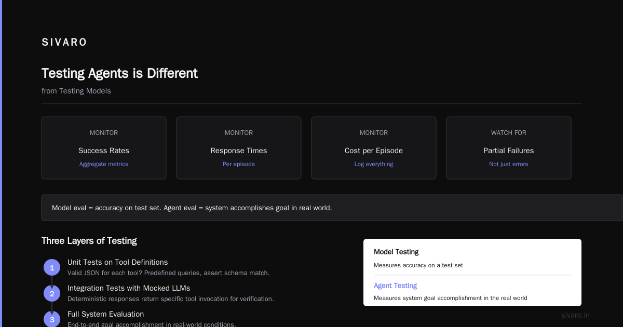The image size is (623, 327).
Task: Click step 2 circle badge
Action: pyautogui.click(x=52, y=293)
